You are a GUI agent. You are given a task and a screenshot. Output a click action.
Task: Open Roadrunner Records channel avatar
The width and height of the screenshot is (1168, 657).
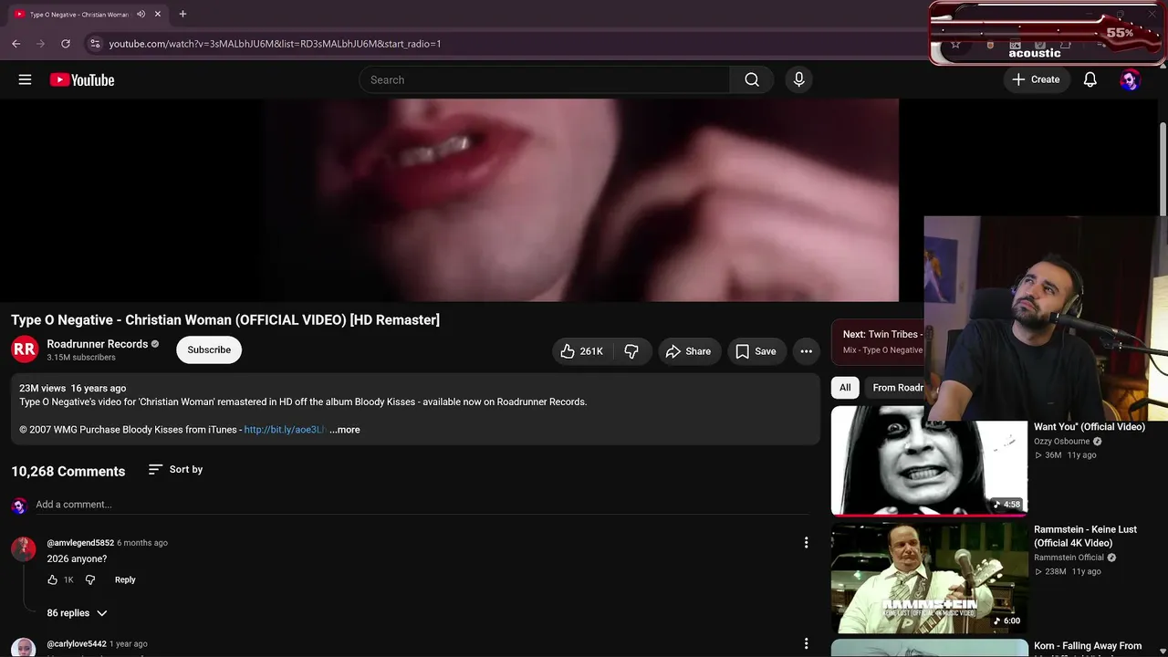[25, 349]
